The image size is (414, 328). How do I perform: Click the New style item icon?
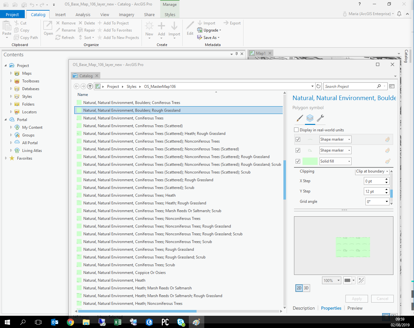149,26
